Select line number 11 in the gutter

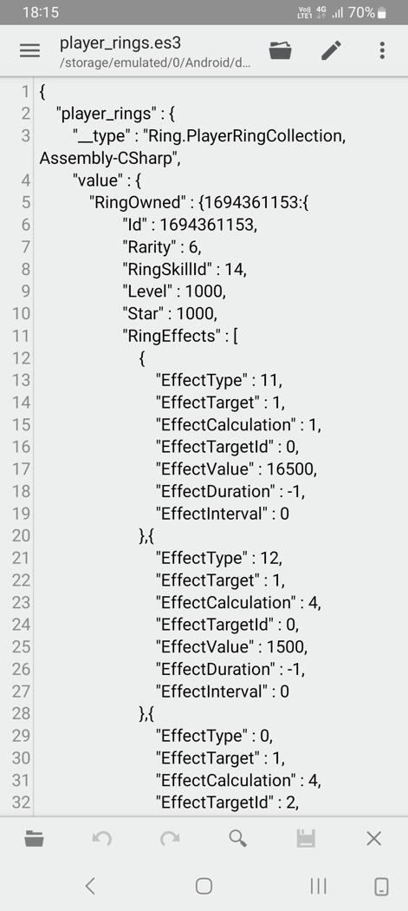[21, 336]
